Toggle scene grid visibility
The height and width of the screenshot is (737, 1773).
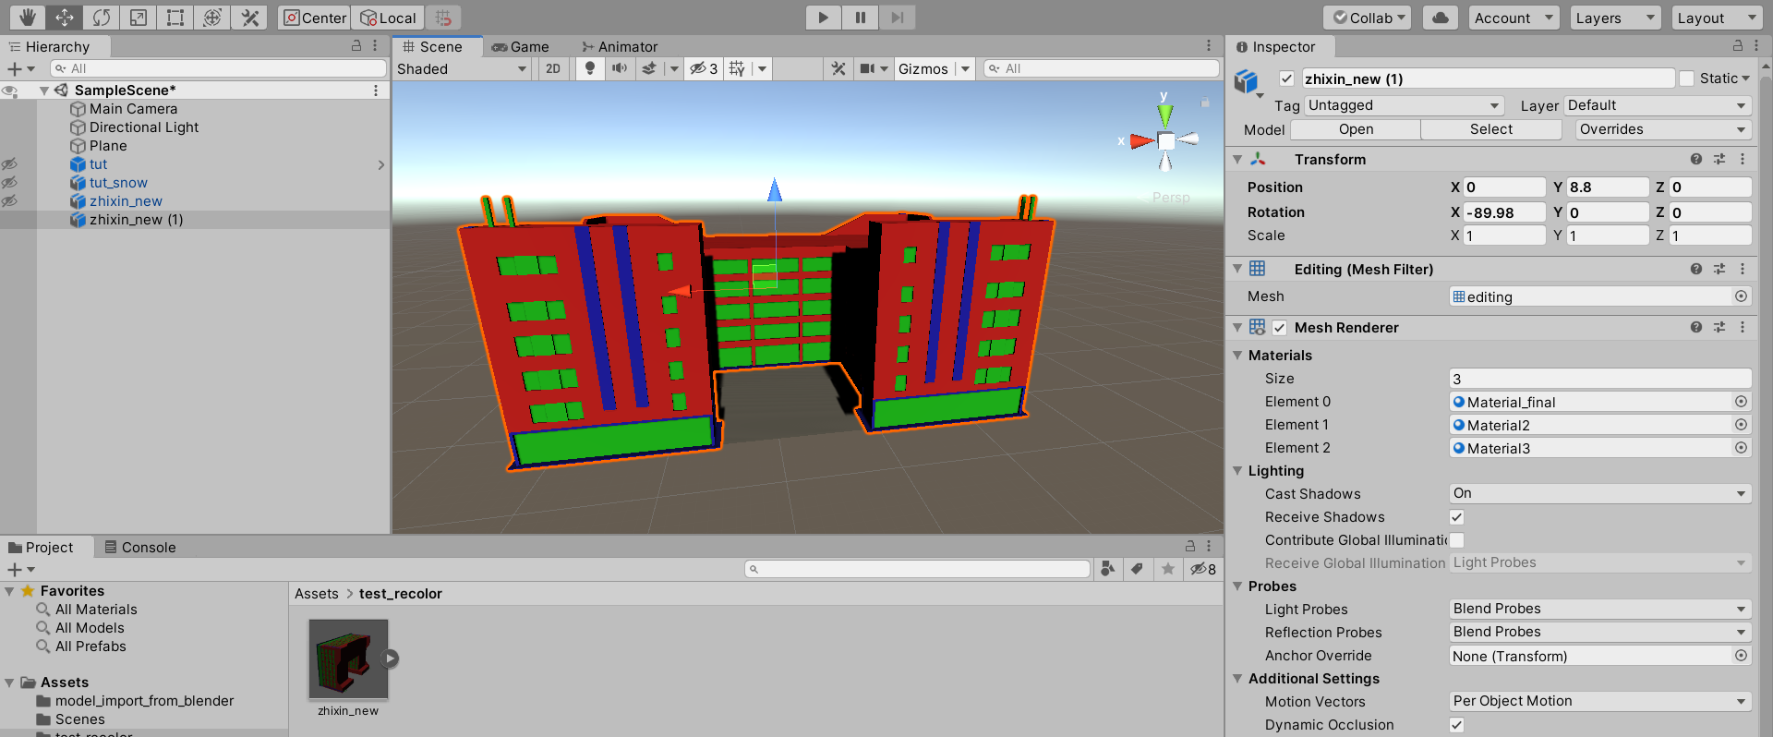tap(737, 68)
